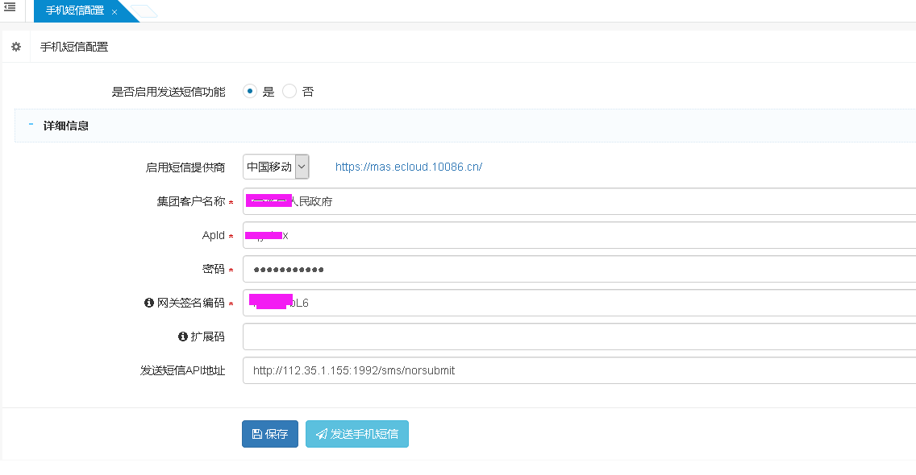Switch to the 手机短信配置 tab
Image resolution: width=916 pixels, height=475 pixels.
click(75, 11)
